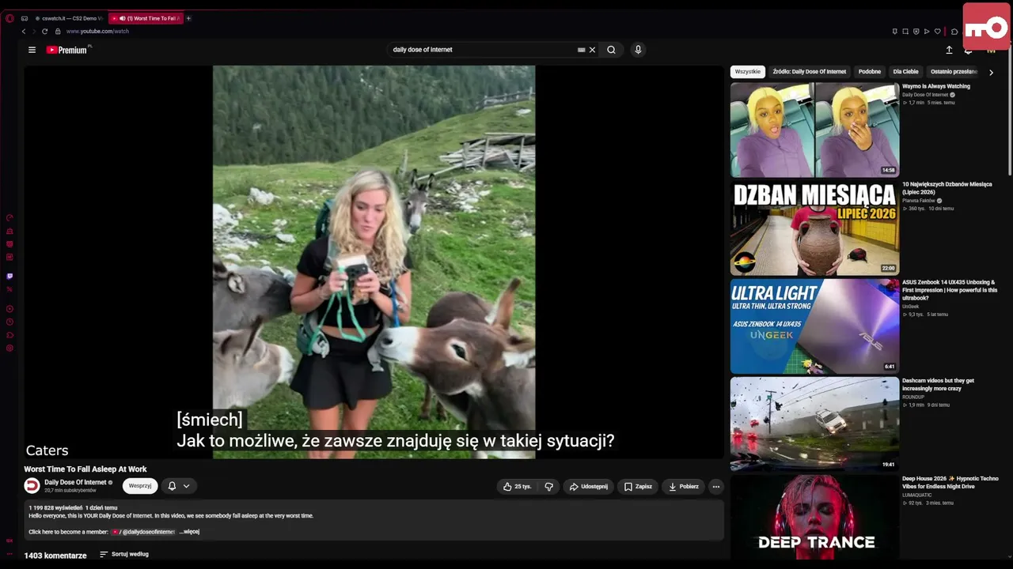Open Daily Dose Of Internet channel avatar

click(x=32, y=486)
